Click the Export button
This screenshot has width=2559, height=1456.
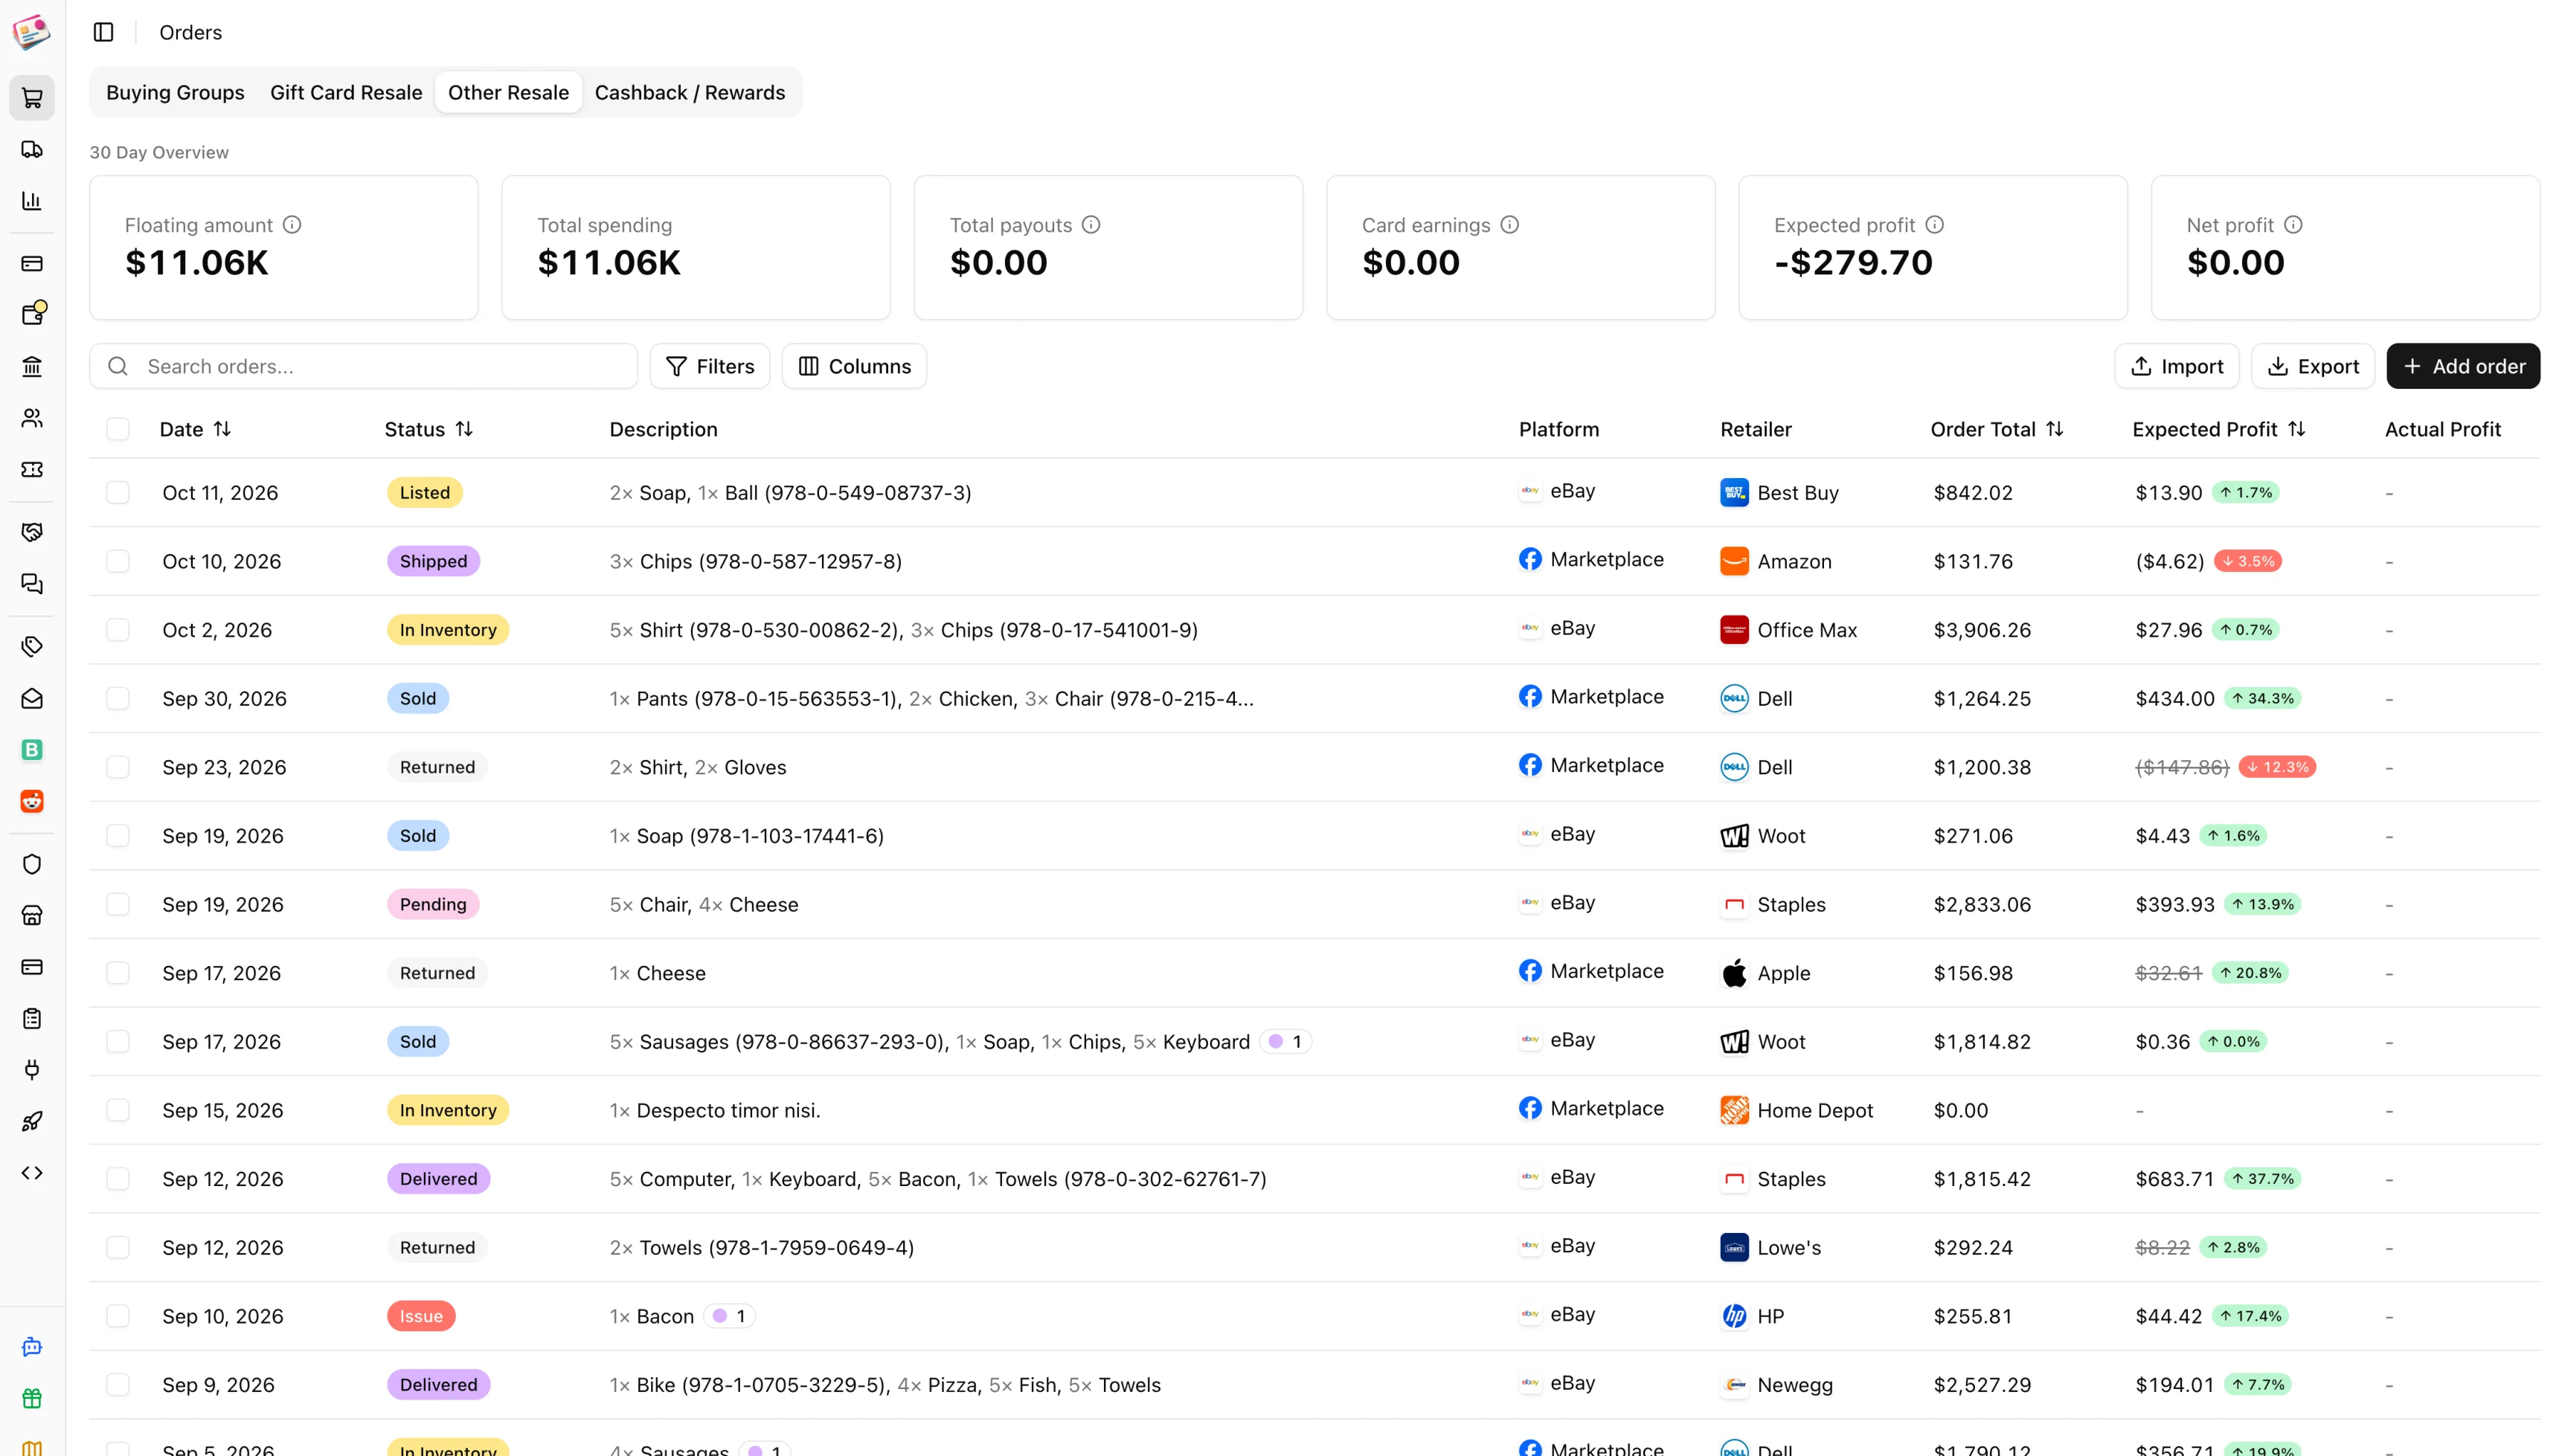coord(2313,366)
